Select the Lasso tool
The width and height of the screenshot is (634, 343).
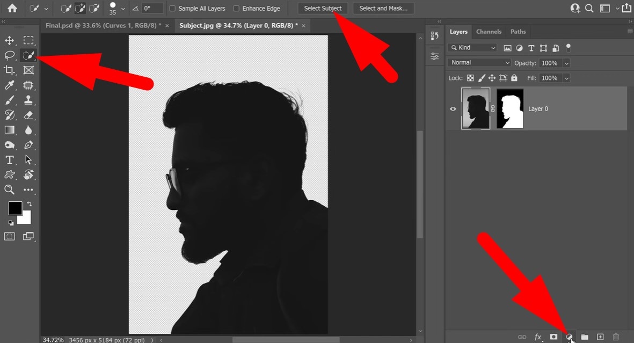point(9,55)
